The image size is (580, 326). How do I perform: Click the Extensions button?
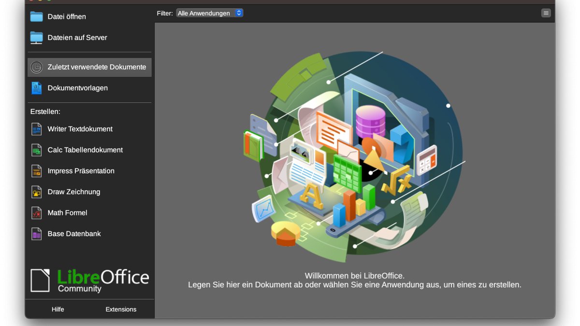[121, 309]
